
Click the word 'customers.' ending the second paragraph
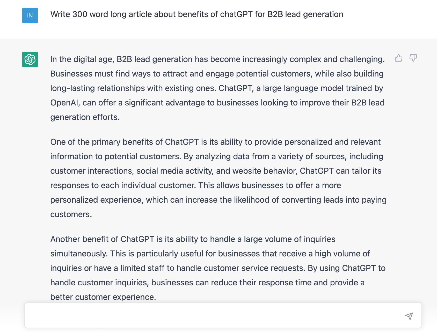coord(71,214)
